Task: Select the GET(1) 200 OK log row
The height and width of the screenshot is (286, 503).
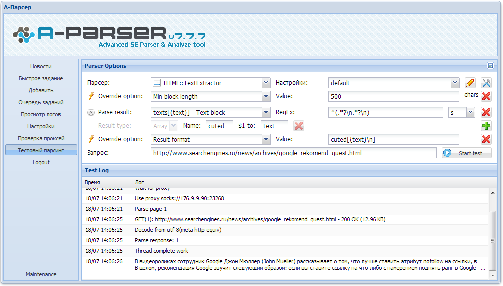Action: pyautogui.click(x=286, y=219)
